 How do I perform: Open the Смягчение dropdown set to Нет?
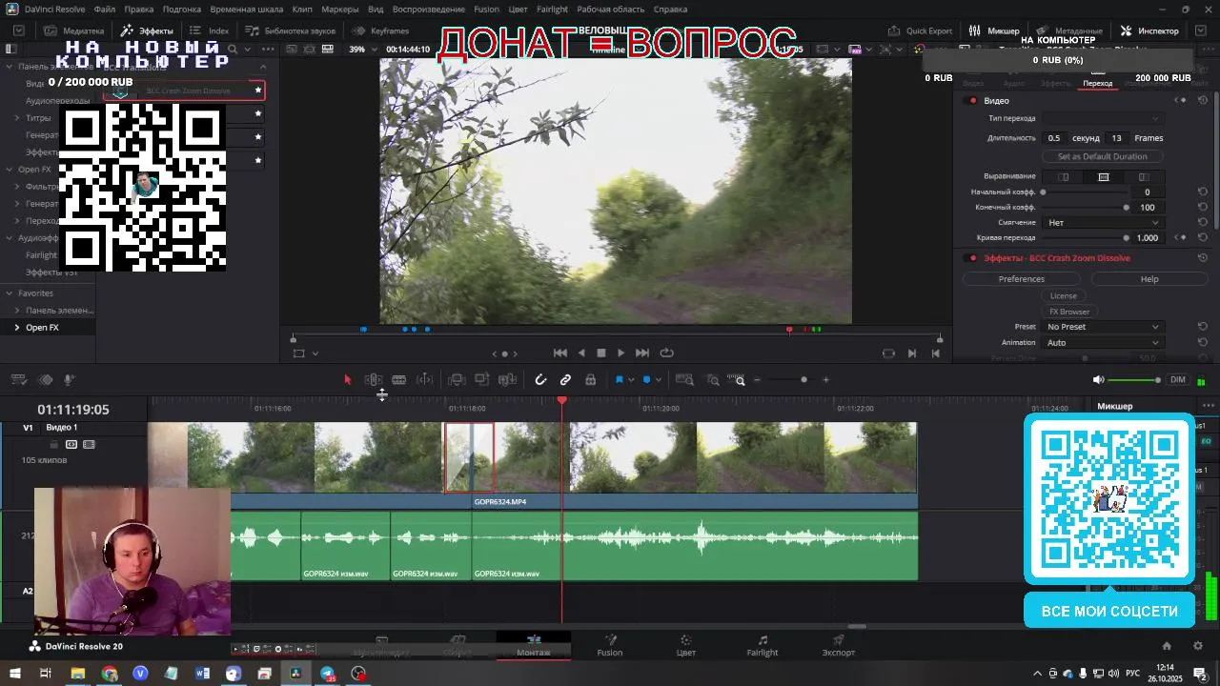(1103, 223)
